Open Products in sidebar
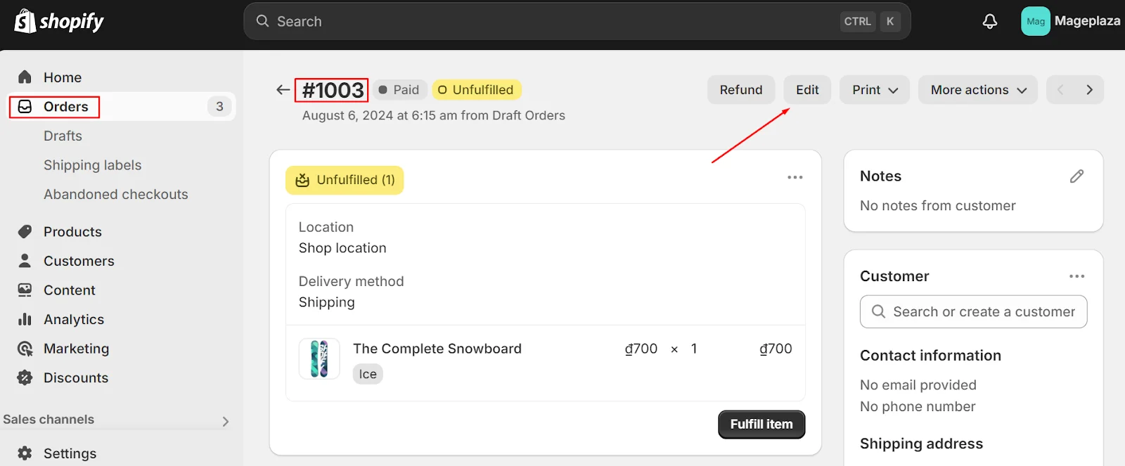The width and height of the screenshot is (1125, 466). [x=72, y=232]
